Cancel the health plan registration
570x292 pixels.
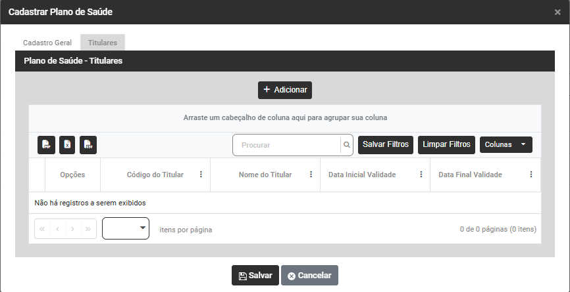(x=310, y=276)
